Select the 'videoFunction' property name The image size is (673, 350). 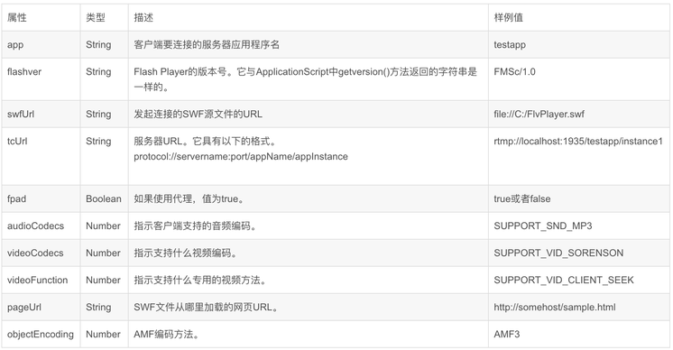click(x=37, y=280)
